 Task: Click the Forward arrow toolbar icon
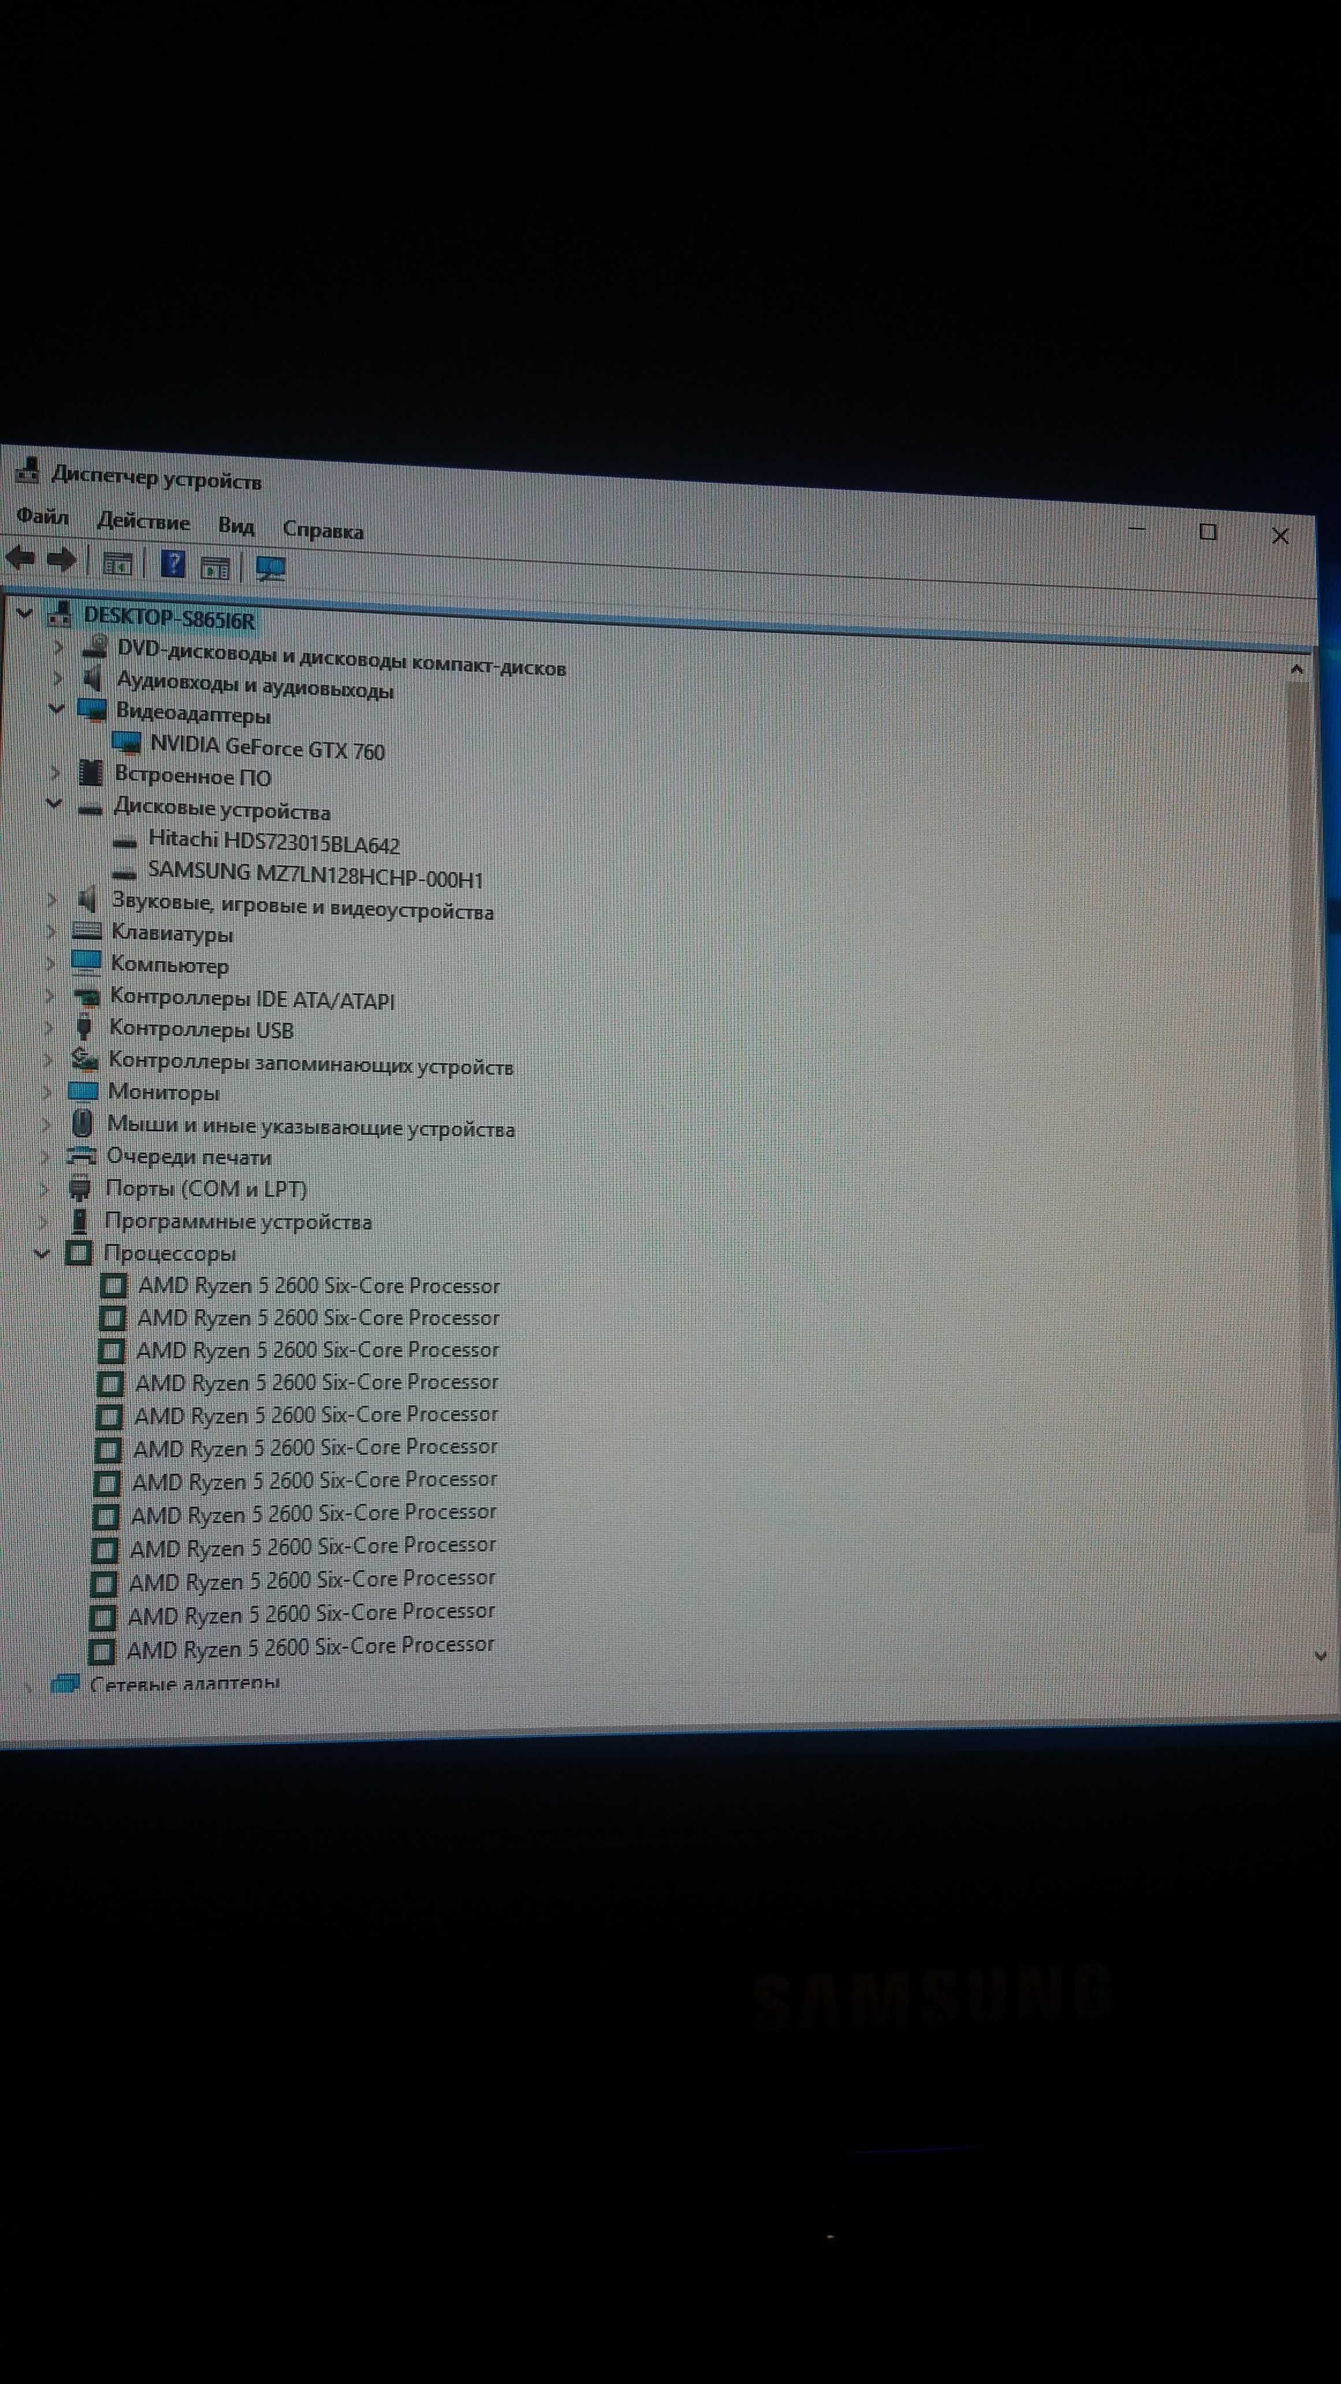pos(61,559)
